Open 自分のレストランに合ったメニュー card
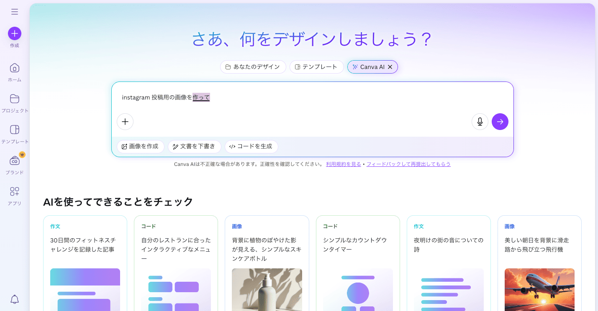598x311 pixels. [x=176, y=263]
